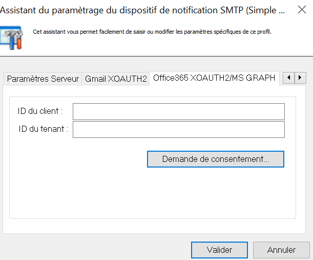Select the Office365 XOAUTH2/MS GRAPH tab
313x260 pixels.
click(214, 78)
